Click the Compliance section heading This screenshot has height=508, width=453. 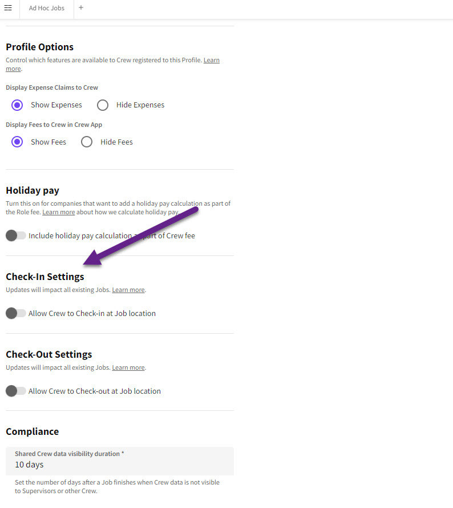click(x=33, y=431)
